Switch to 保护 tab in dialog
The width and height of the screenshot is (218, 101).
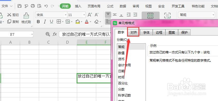(184, 33)
